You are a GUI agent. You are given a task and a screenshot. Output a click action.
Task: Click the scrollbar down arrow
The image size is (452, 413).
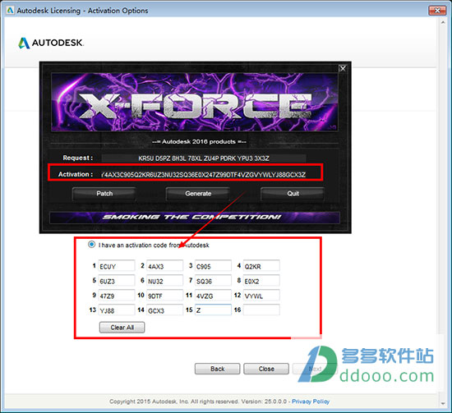(x=443, y=403)
